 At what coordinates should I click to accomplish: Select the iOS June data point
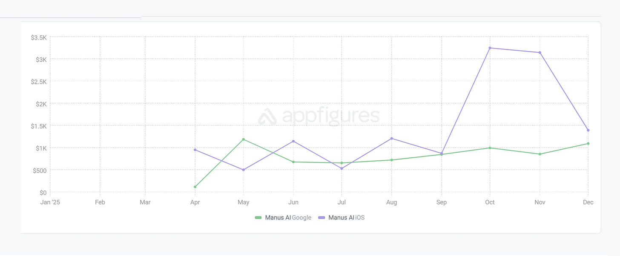tap(293, 141)
